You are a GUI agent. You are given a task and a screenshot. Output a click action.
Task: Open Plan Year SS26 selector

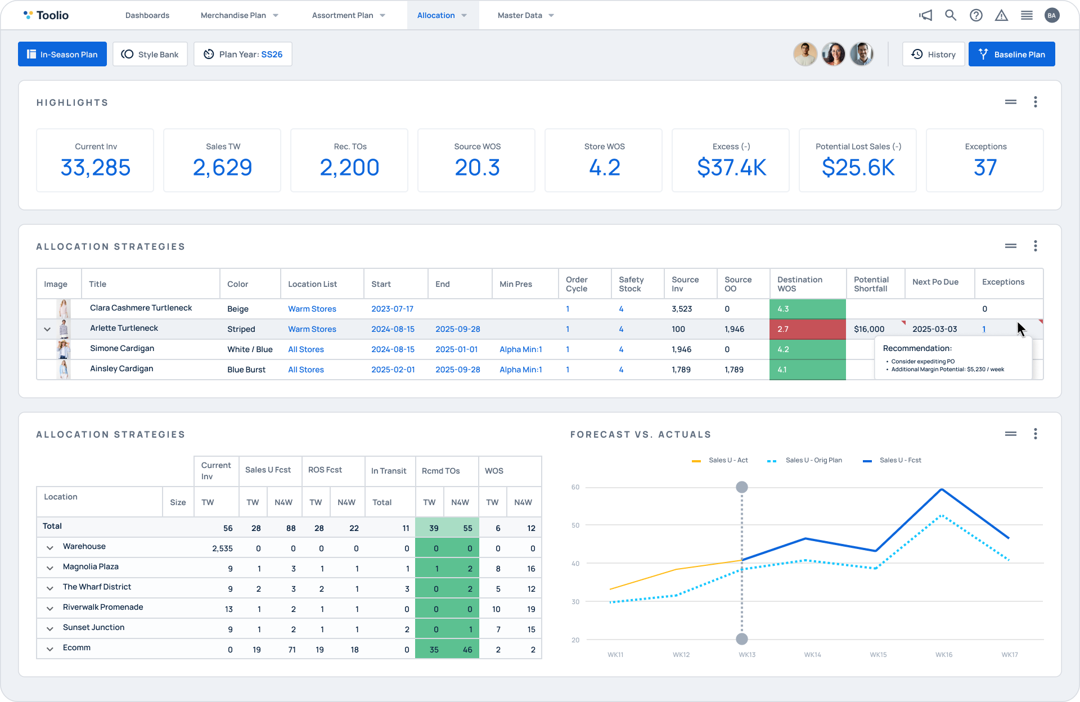pos(242,54)
